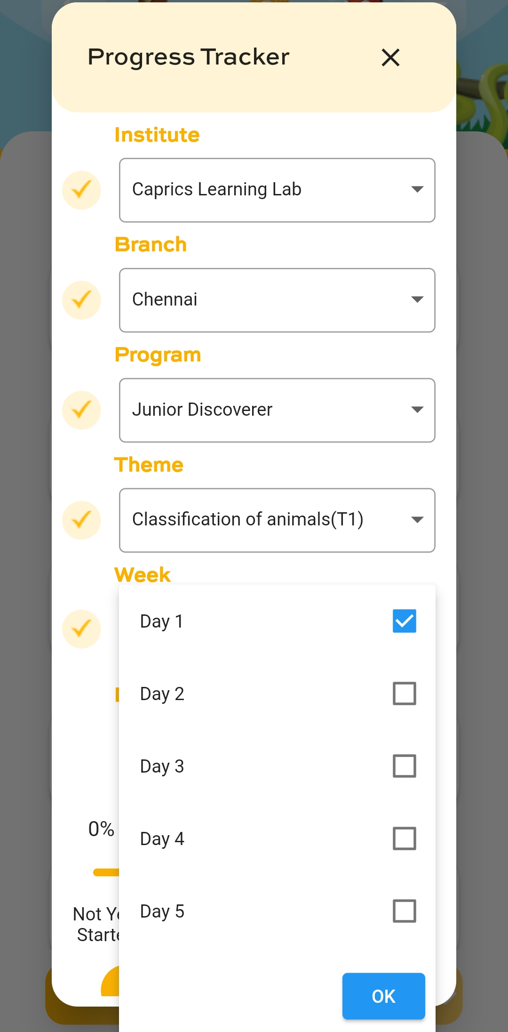Open the Program dropdown Junior Discoverer
Image resolution: width=508 pixels, height=1032 pixels.
(x=417, y=410)
